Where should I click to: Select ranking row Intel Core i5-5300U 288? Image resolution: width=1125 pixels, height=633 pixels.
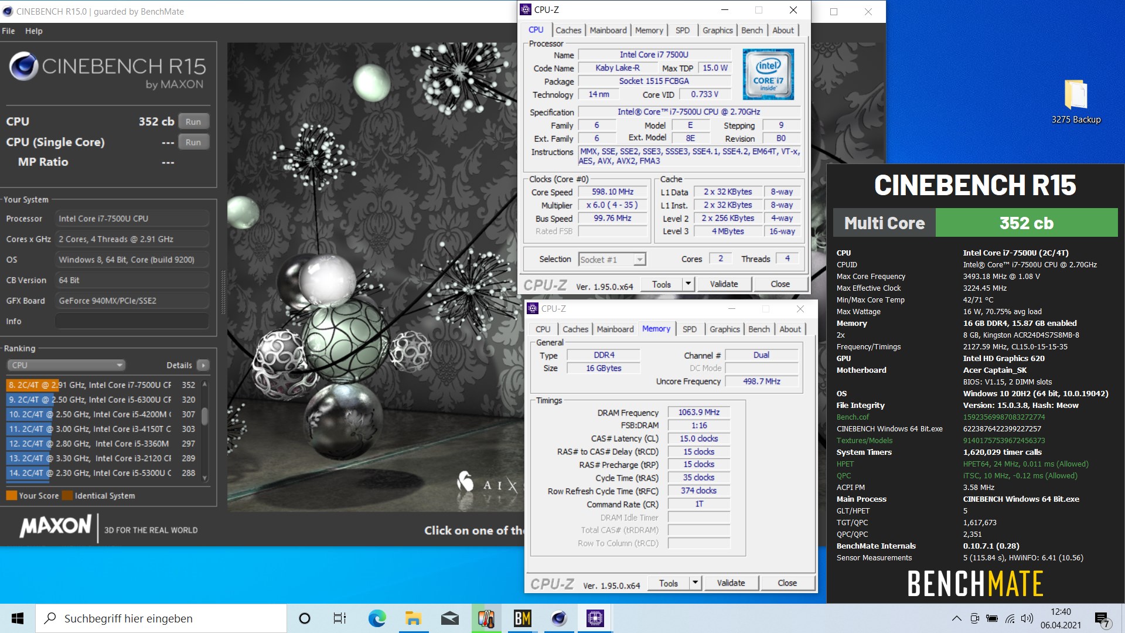click(x=102, y=473)
